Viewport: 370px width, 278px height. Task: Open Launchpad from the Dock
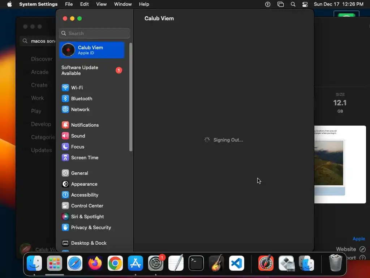[55, 263]
